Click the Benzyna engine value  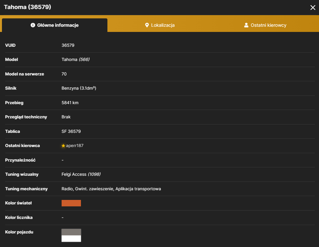(79, 88)
